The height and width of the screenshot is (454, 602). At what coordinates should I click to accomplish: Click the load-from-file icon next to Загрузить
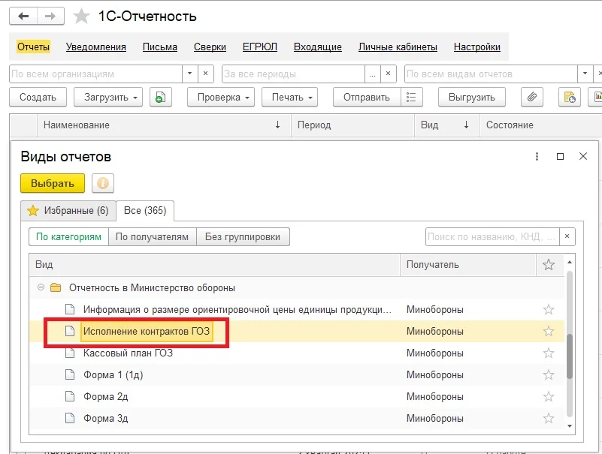pos(161,98)
